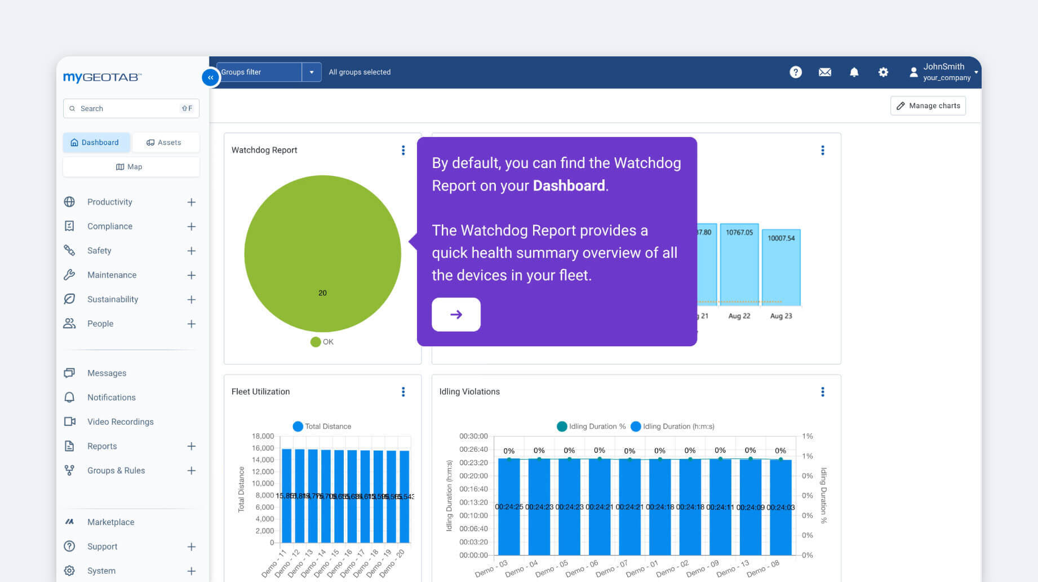Click the myGEOTAB logo
The image size is (1038, 582).
(x=102, y=77)
